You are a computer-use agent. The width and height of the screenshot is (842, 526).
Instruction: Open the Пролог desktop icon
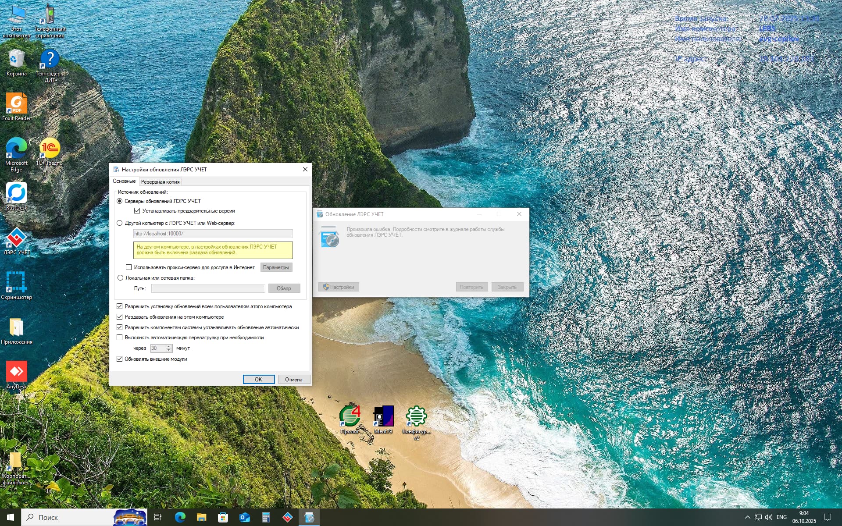click(350, 417)
